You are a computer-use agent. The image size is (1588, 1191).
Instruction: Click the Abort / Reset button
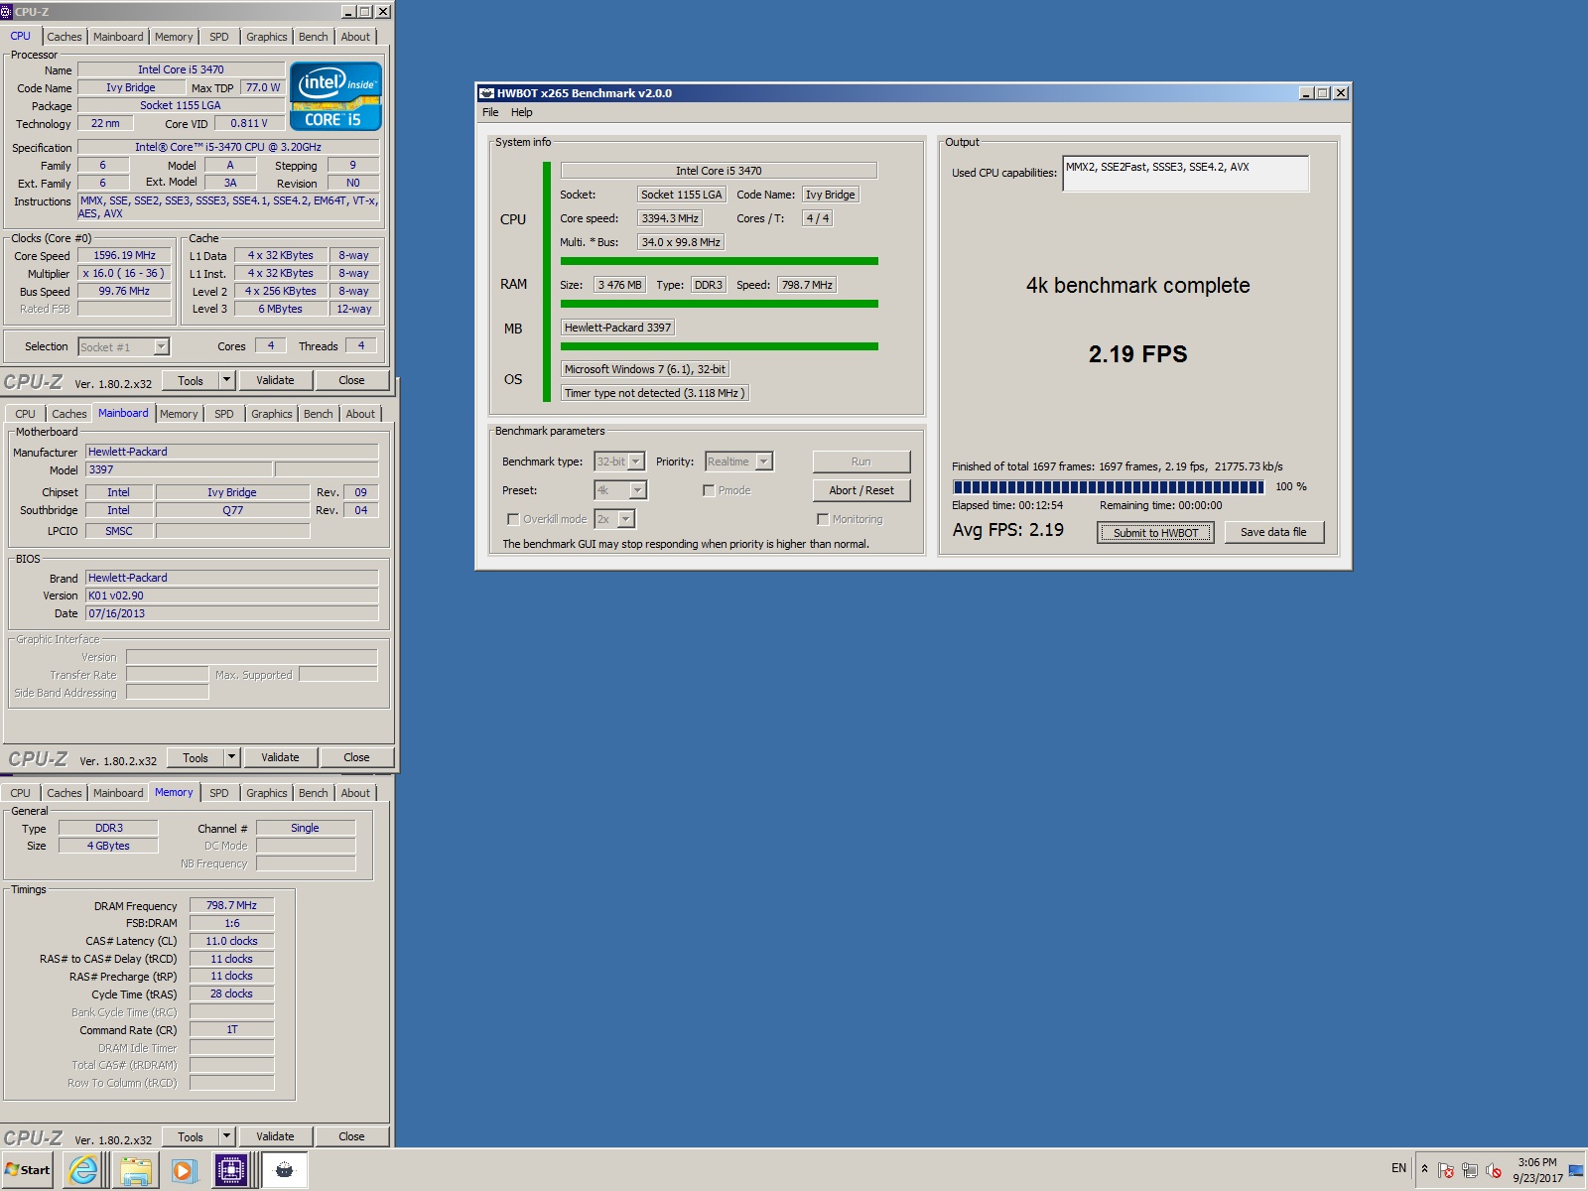[x=861, y=490]
